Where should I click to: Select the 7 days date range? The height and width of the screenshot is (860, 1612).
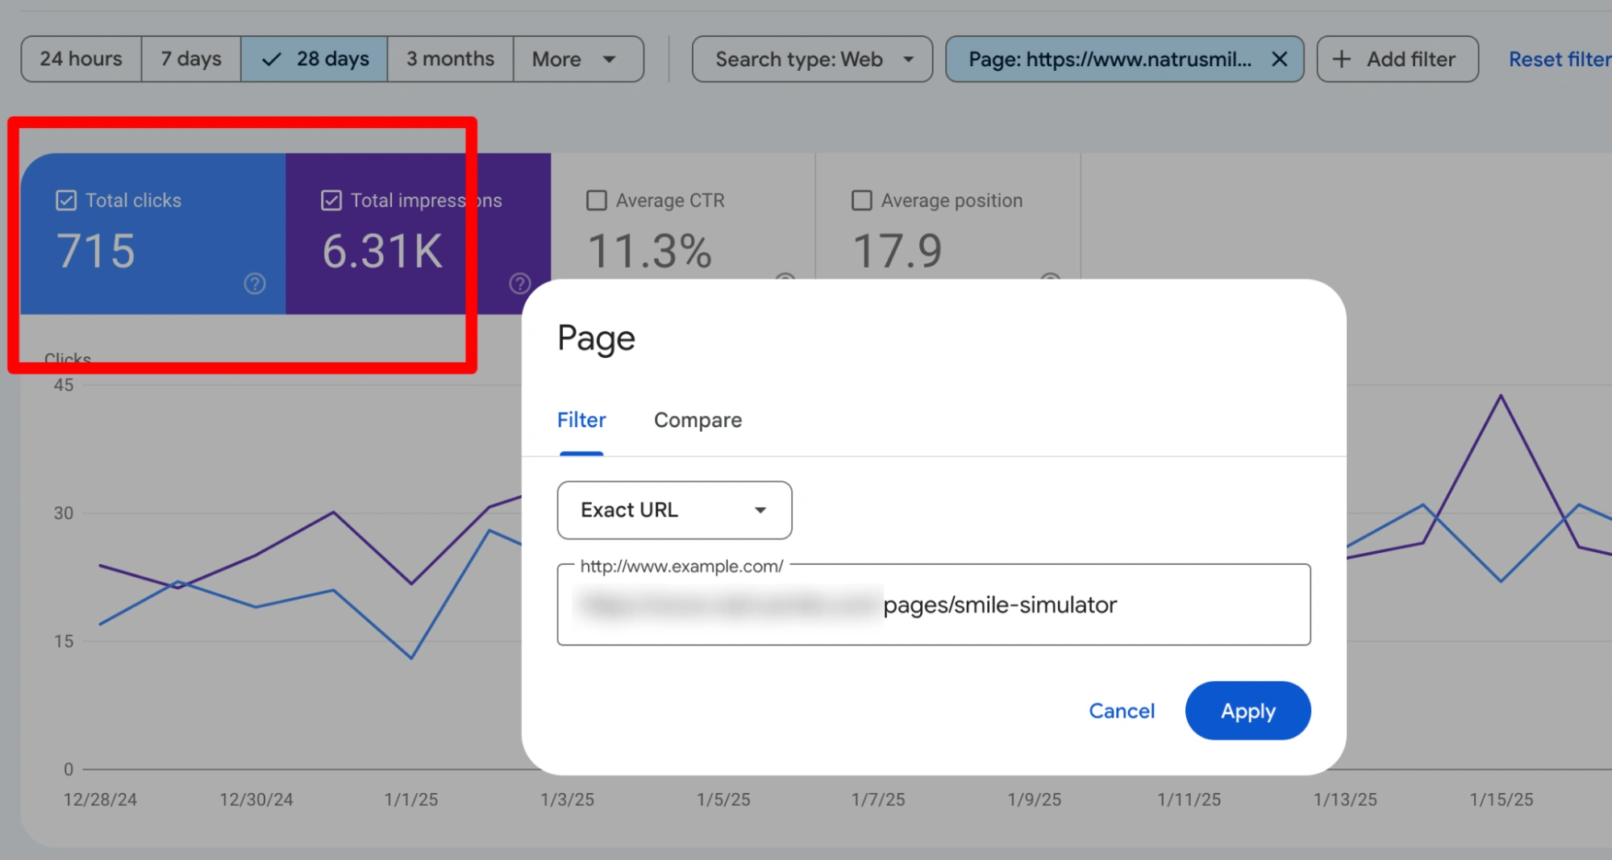click(x=191, y=59)
